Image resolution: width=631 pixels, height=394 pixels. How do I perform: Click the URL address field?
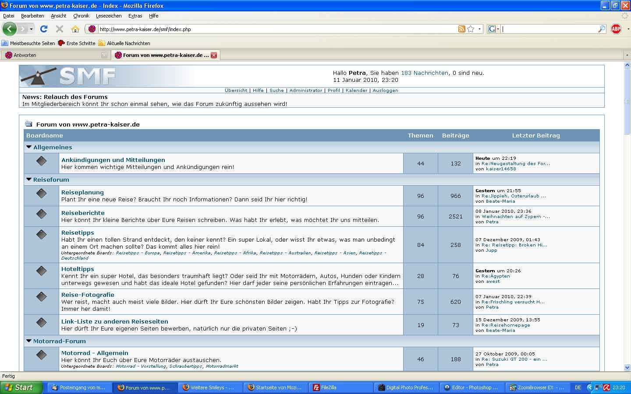[276, 29]
